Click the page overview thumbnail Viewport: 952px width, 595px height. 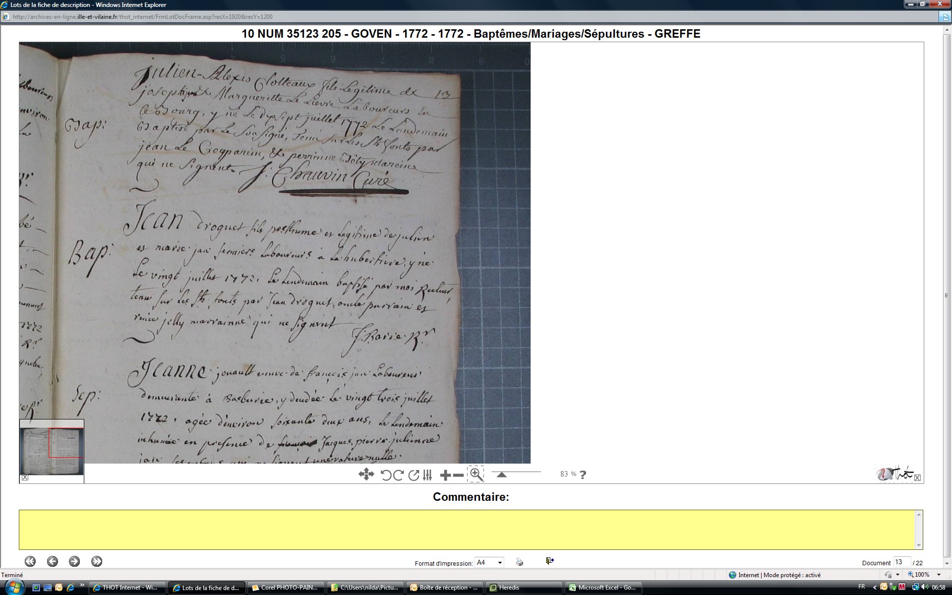coord(52,451)
